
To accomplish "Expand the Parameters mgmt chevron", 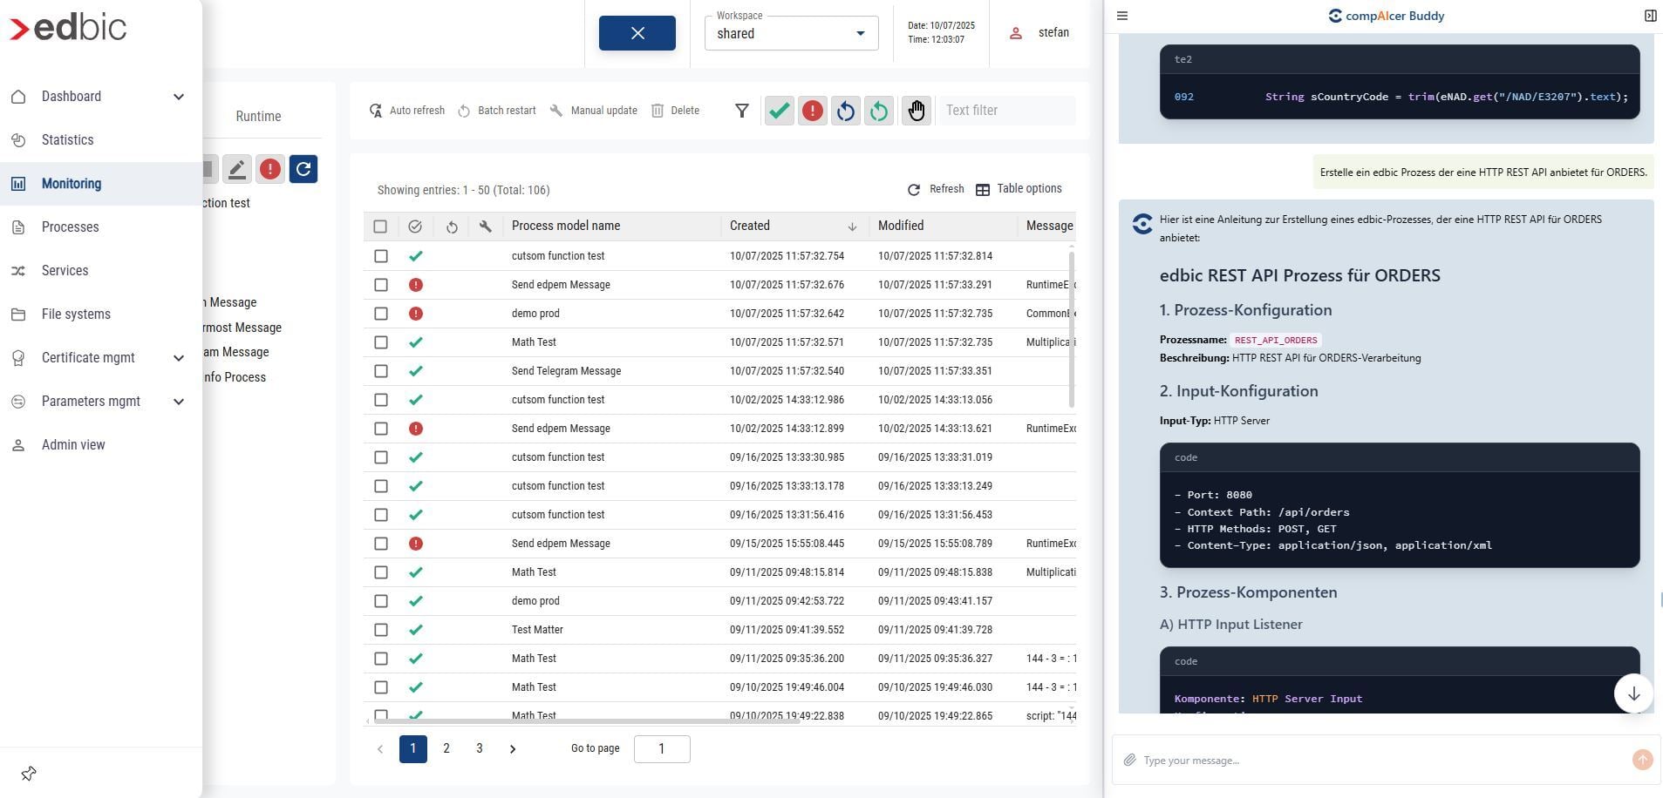I will (x=179, y=402).
